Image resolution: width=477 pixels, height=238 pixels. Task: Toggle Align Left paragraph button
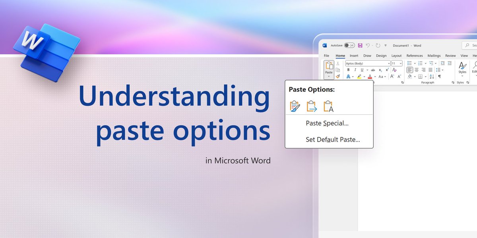[x=410, y=70]
